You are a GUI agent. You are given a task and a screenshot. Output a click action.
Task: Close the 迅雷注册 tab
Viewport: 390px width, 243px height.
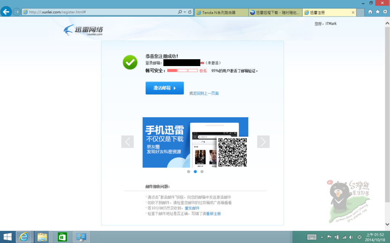353,13
